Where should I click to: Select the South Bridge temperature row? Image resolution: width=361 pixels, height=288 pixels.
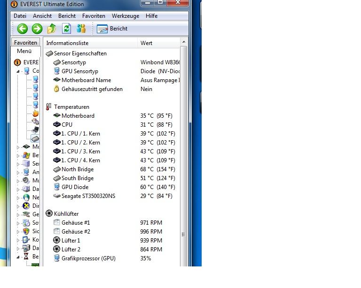coord(111,178)
